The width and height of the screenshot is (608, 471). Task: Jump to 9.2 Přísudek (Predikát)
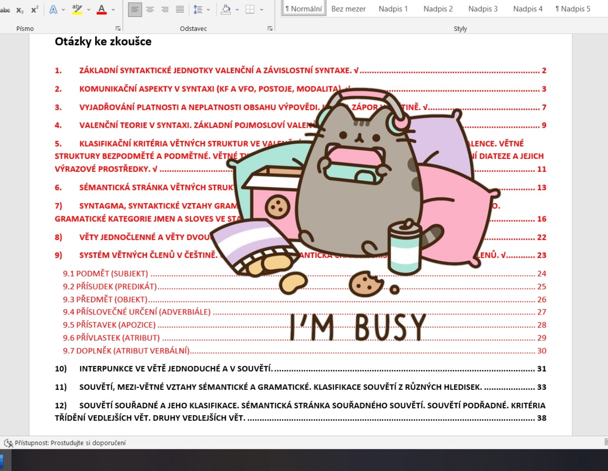pos(304,287)
